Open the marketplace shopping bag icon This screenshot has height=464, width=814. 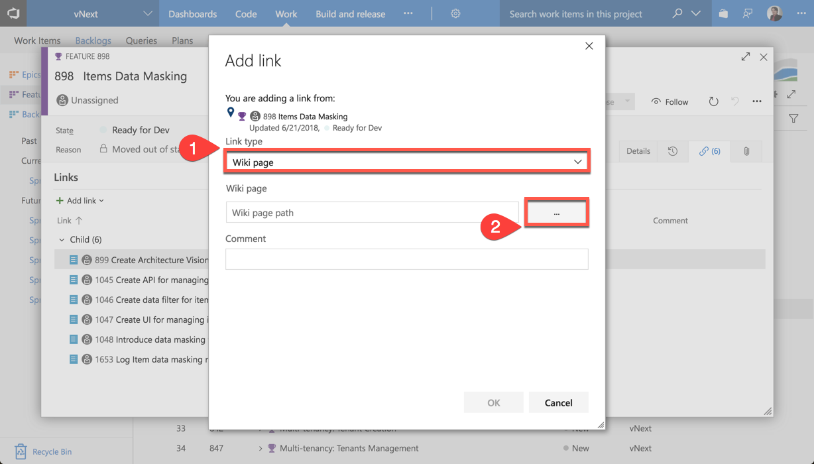[723, 14]
